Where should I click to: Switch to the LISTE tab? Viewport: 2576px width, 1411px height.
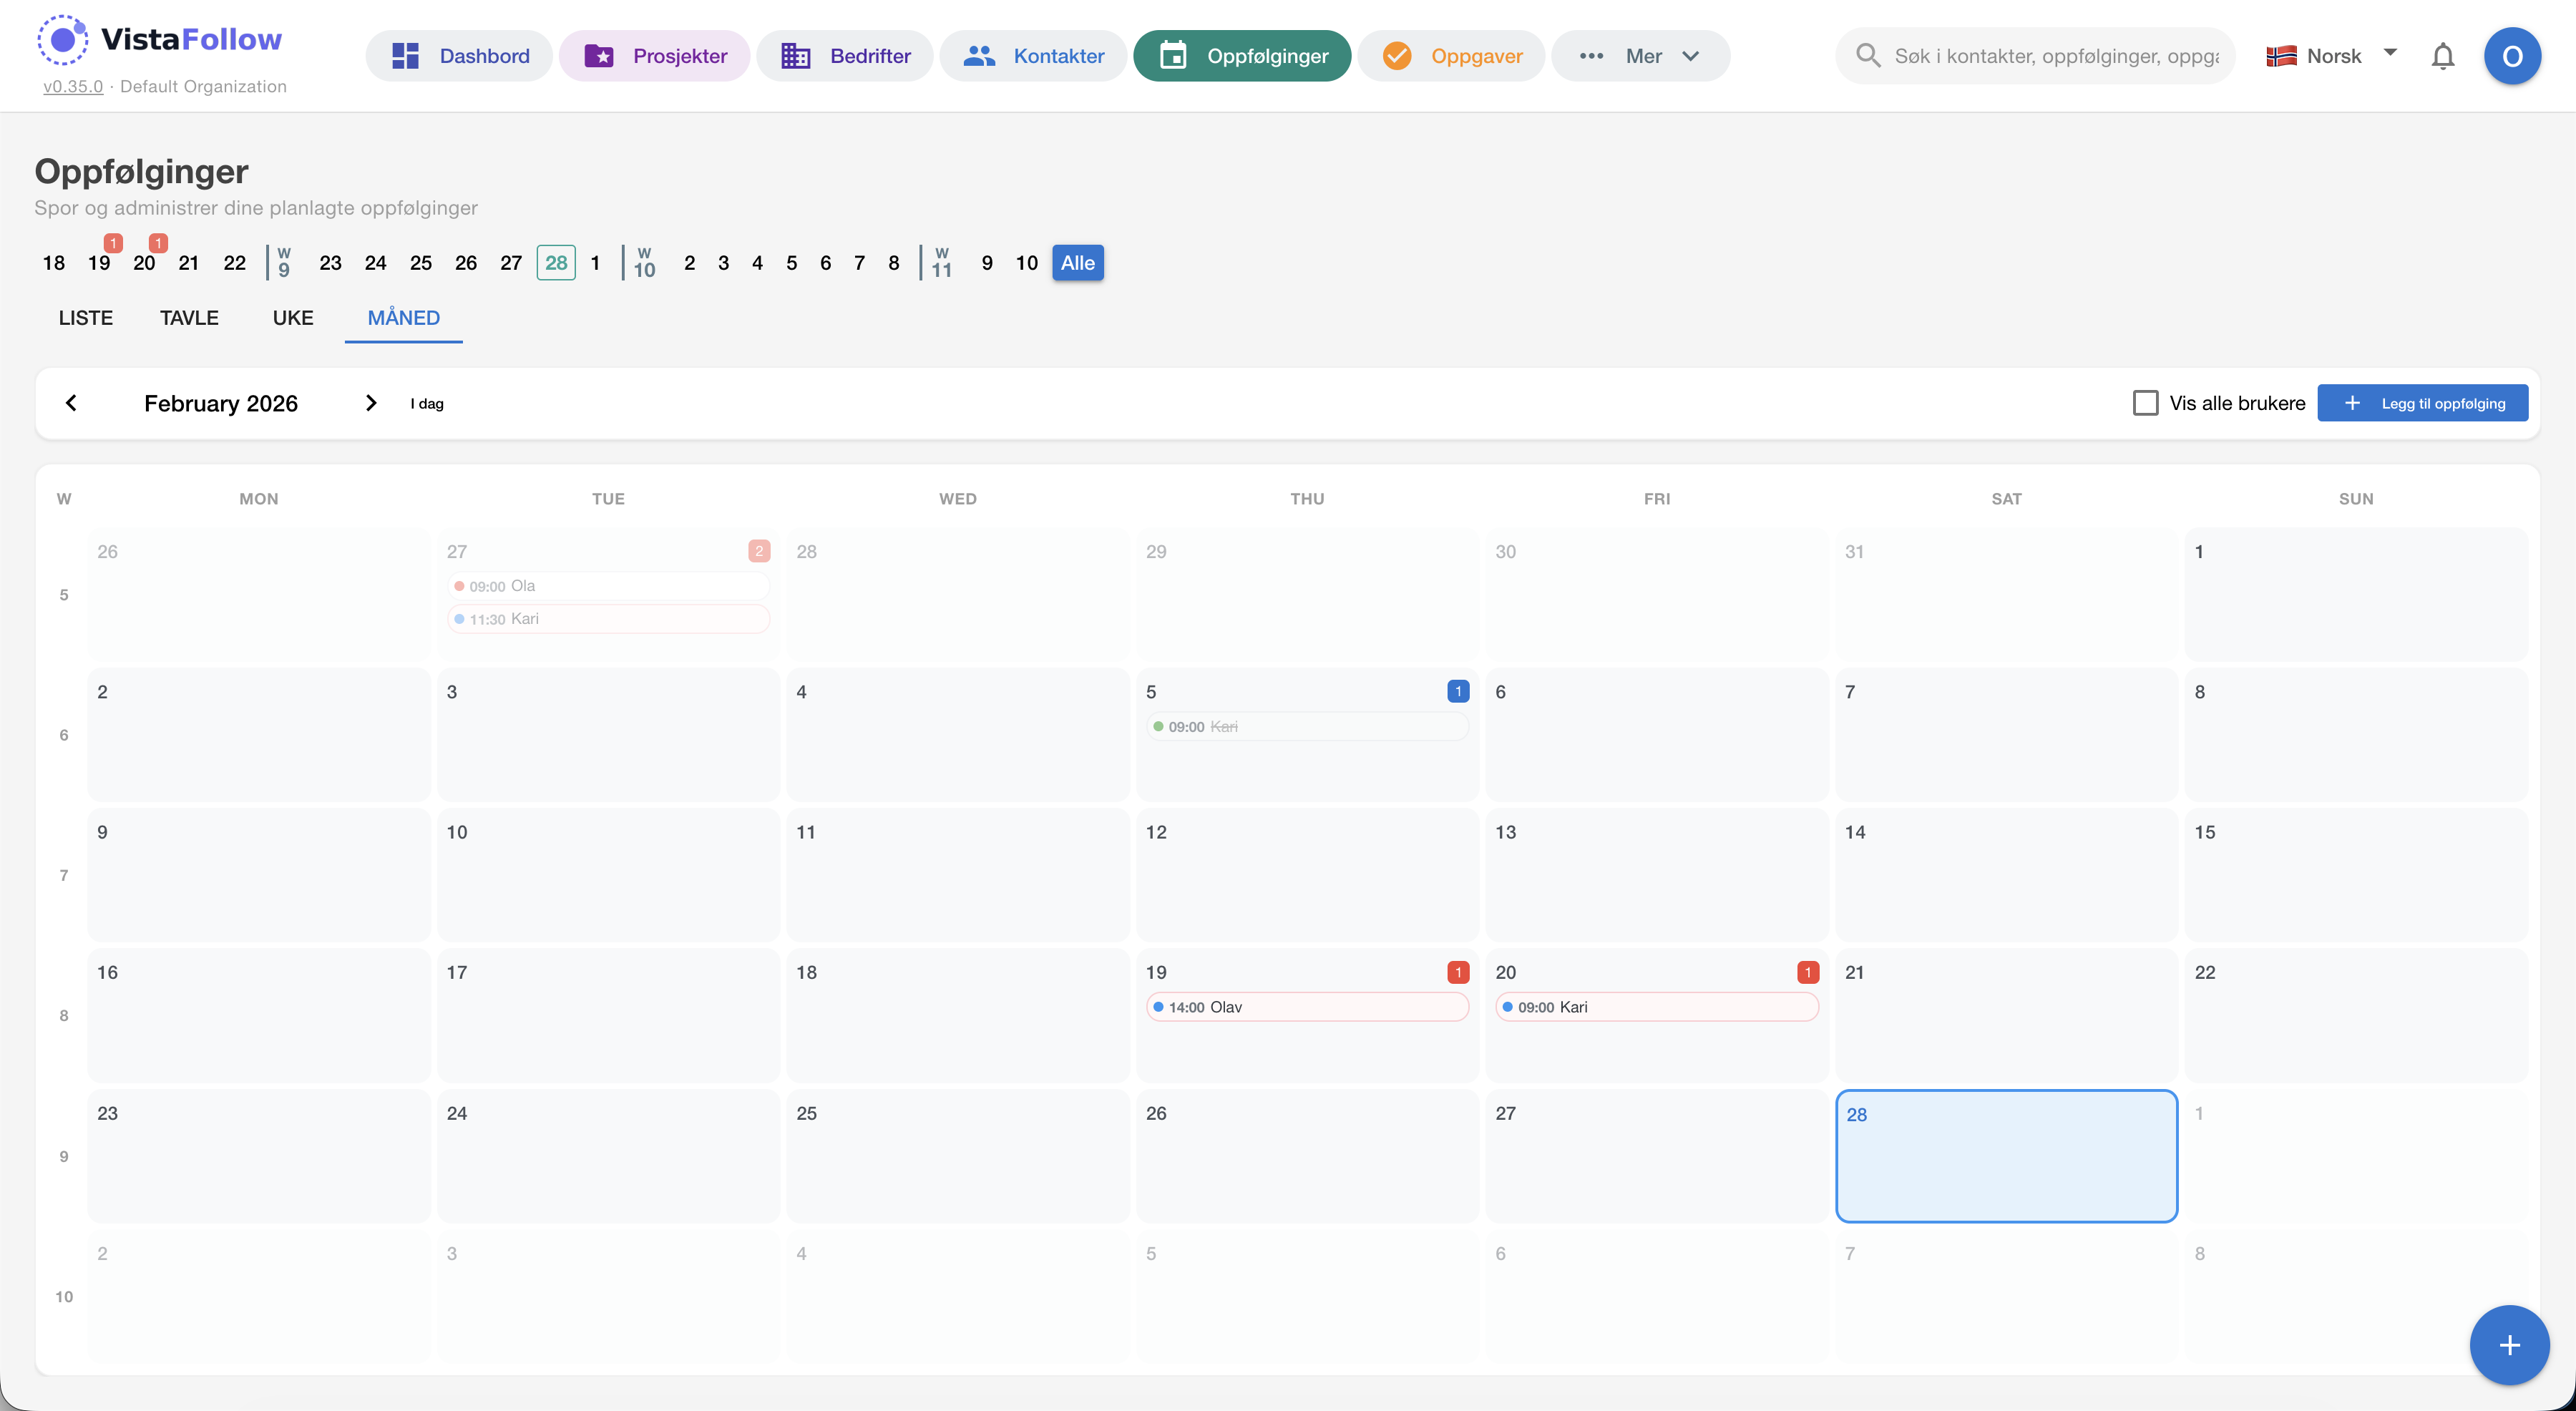(x=85, y=318)
